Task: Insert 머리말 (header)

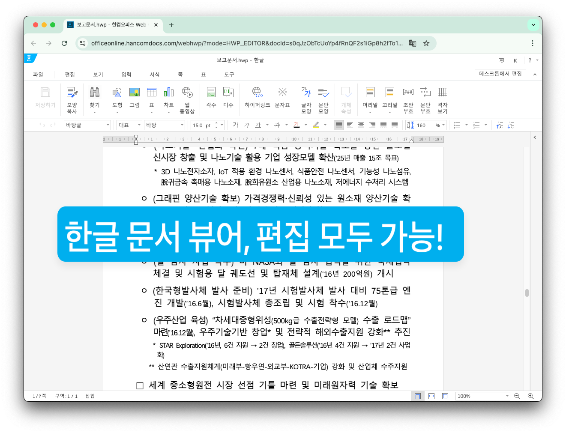Action: tap(370, 100)
